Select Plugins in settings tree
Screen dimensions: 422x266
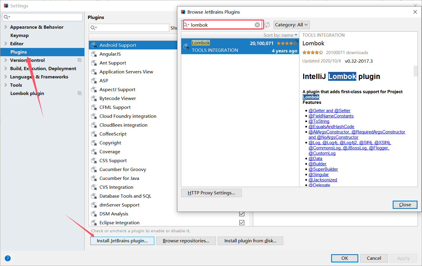pos(42,52)
